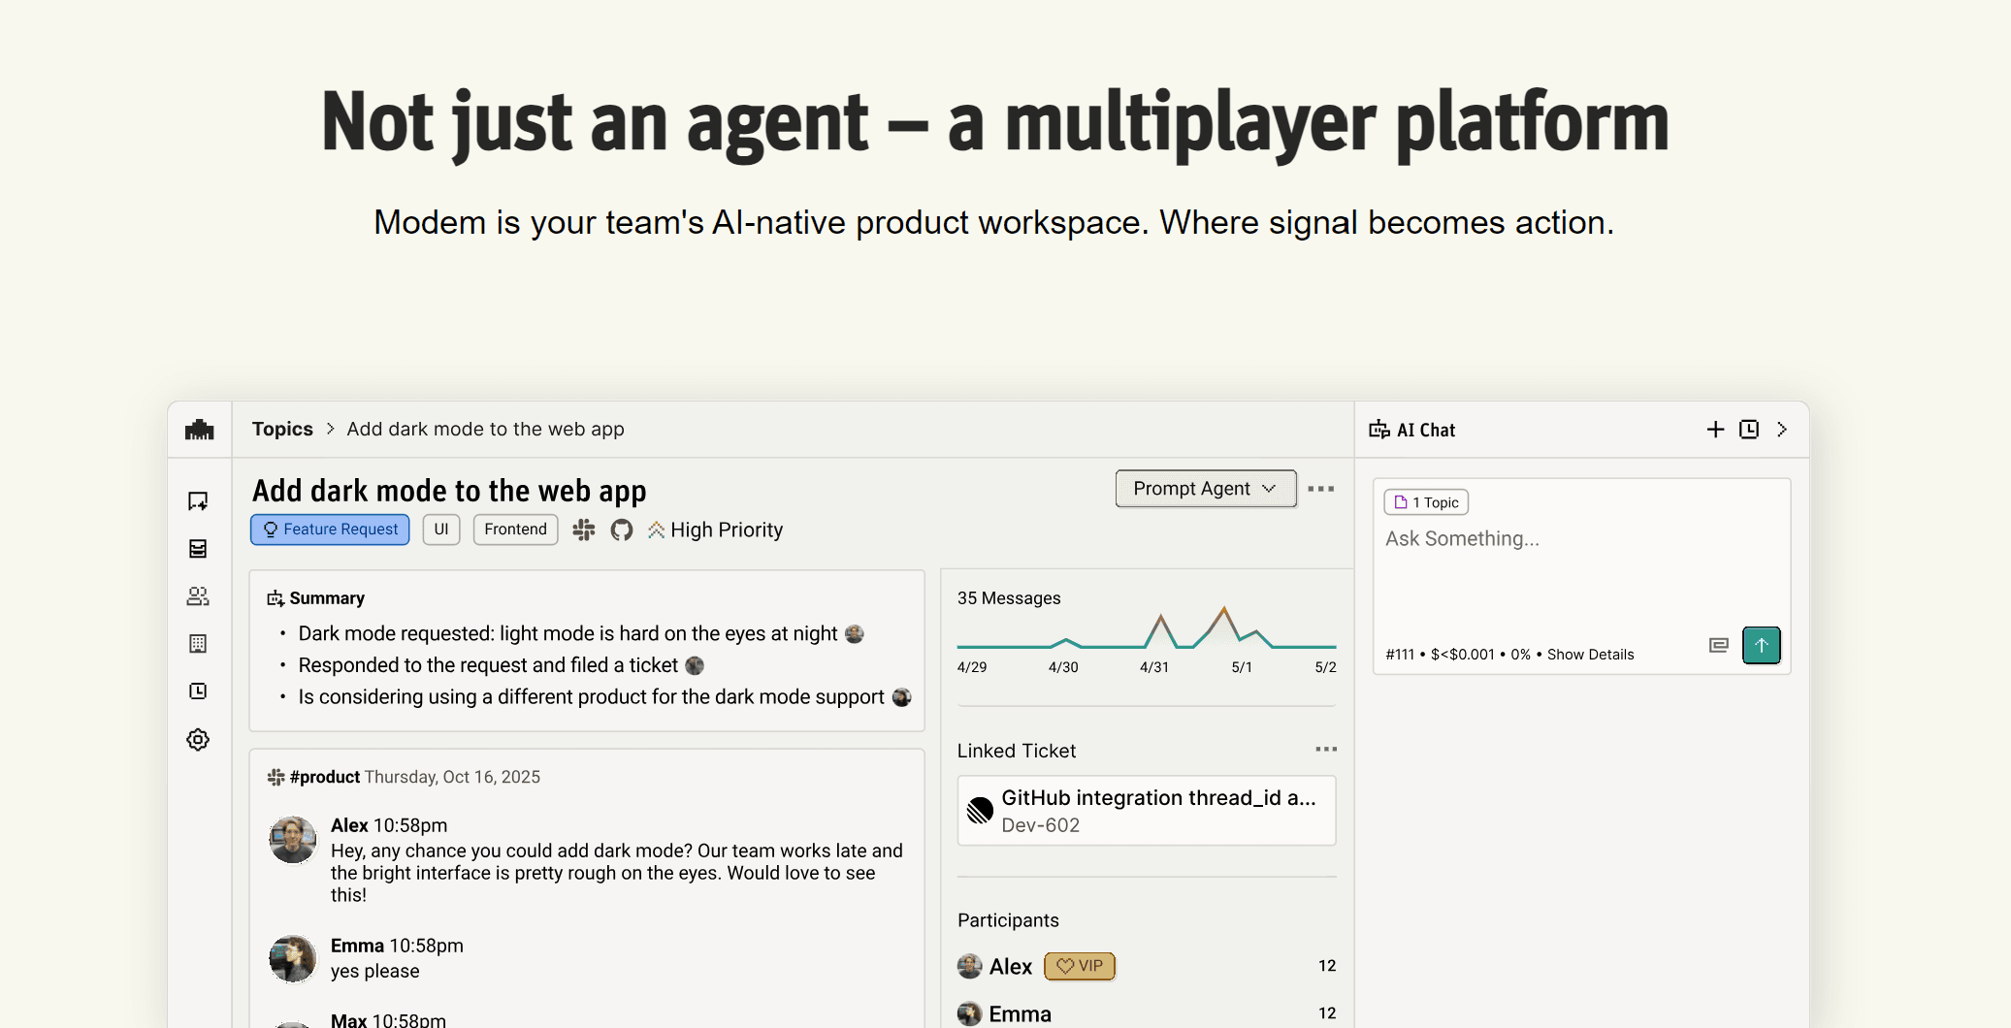Open the chat sparkle sidebar icon
Viewport: 2011px width, 1028px height.
[198, 501]
